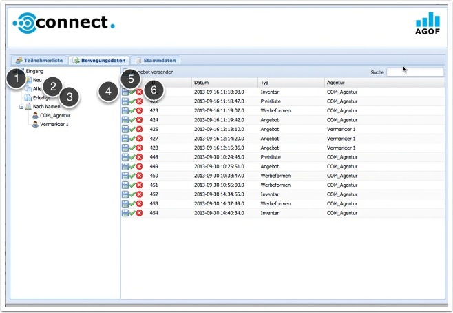Viewport: 453px width, 313px height.
Task: Collapse the Nach Namen tree node
Action: coord(21,107)
